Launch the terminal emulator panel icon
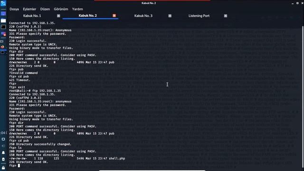This screenshot has width=304, height=171. click(x=3, y=27)
